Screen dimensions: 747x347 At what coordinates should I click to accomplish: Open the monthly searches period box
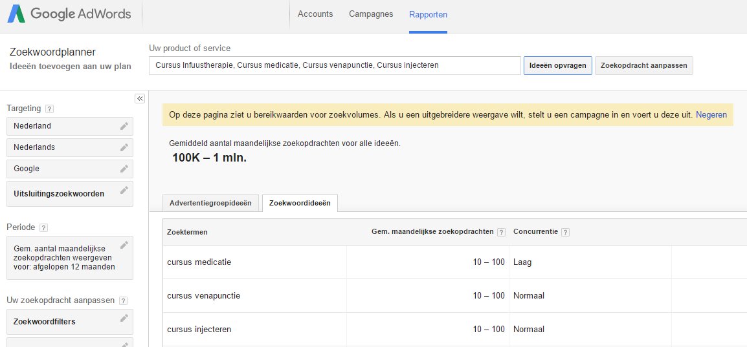pos(70,258)
